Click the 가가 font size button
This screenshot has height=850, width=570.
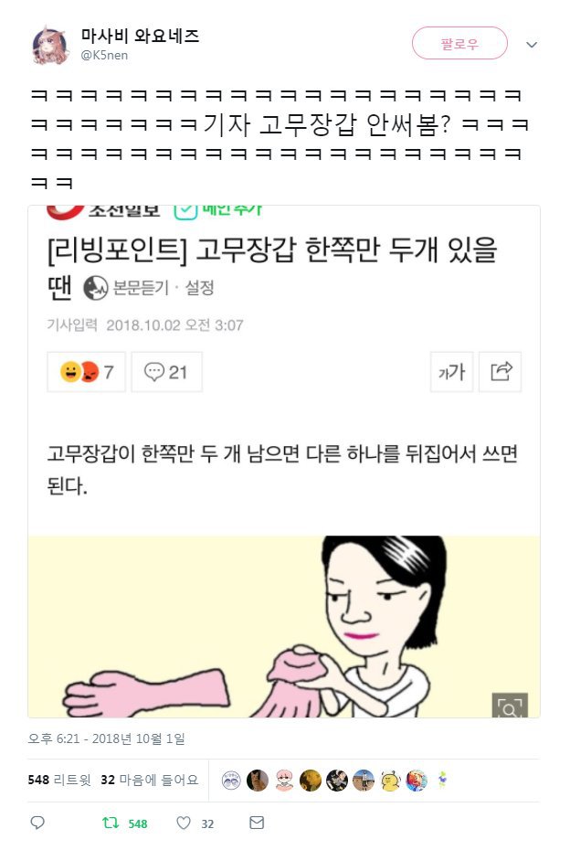tap(451, 372)
